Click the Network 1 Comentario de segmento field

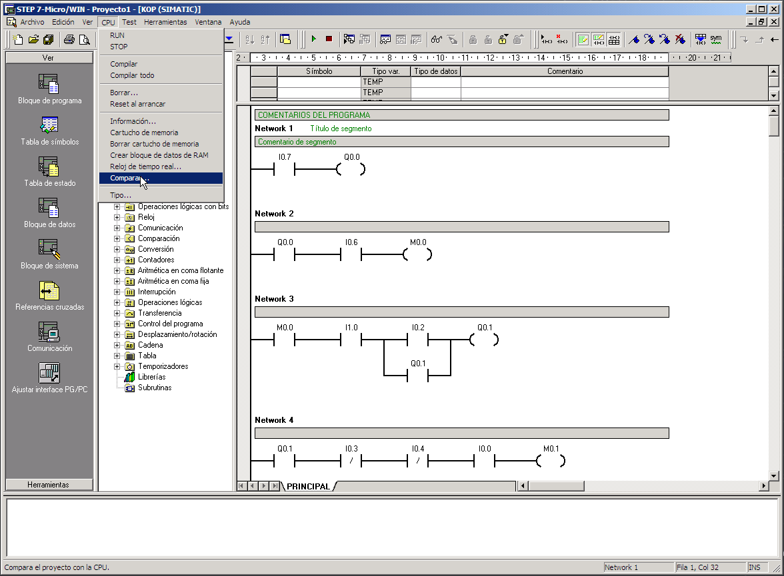coord(461,142)
